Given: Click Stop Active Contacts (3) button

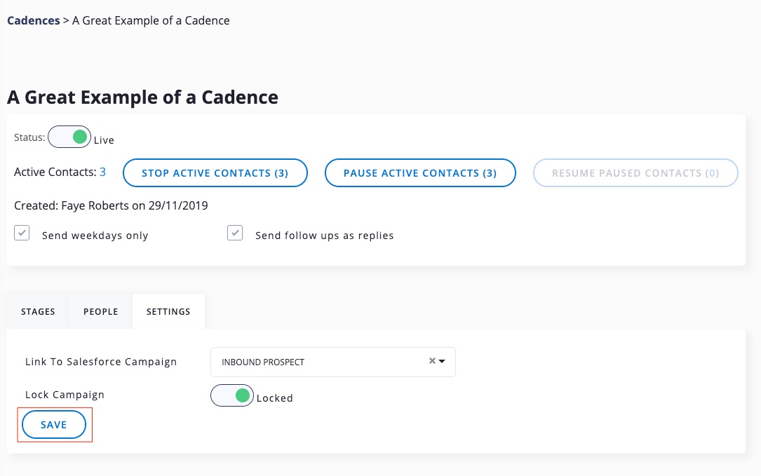Looking at the screenshot, I should pos(215,173).
